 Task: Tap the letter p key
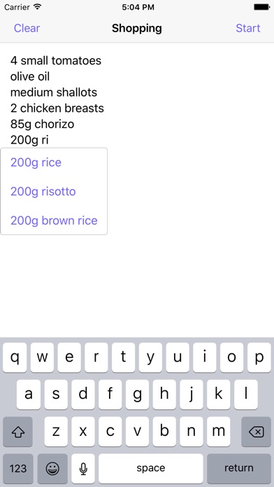pos(259,358)
